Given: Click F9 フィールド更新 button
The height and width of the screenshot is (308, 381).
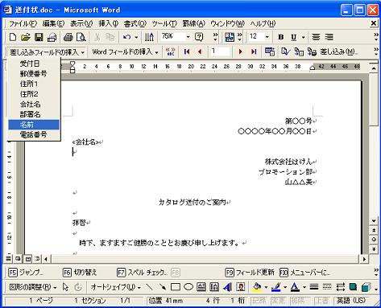Looking at the screenshot, I should pyautogui.click(x=250, y=273).
